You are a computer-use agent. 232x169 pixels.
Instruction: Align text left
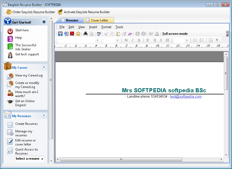click(x=148, y=40)
